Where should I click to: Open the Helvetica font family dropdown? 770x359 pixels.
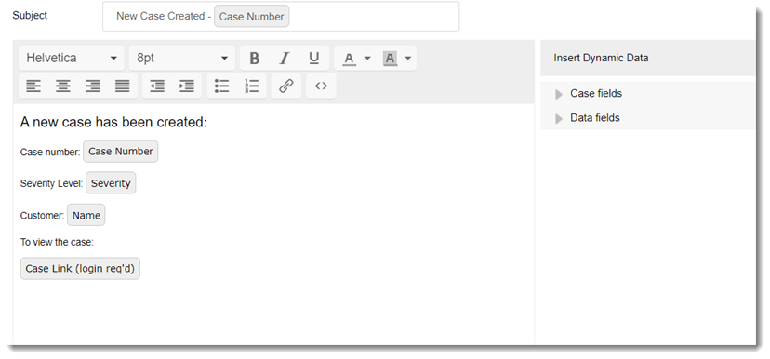pyautogui.click(x=72, y=58)
